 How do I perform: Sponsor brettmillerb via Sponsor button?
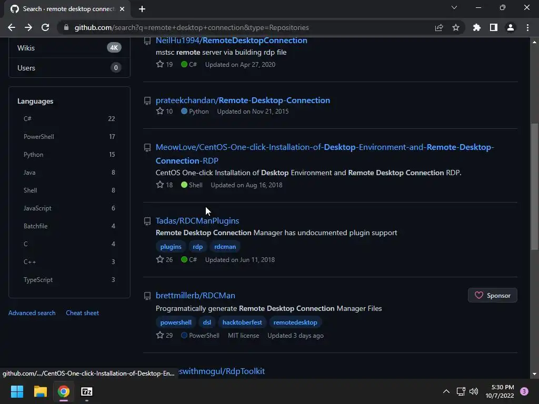(x=492, y=296)
